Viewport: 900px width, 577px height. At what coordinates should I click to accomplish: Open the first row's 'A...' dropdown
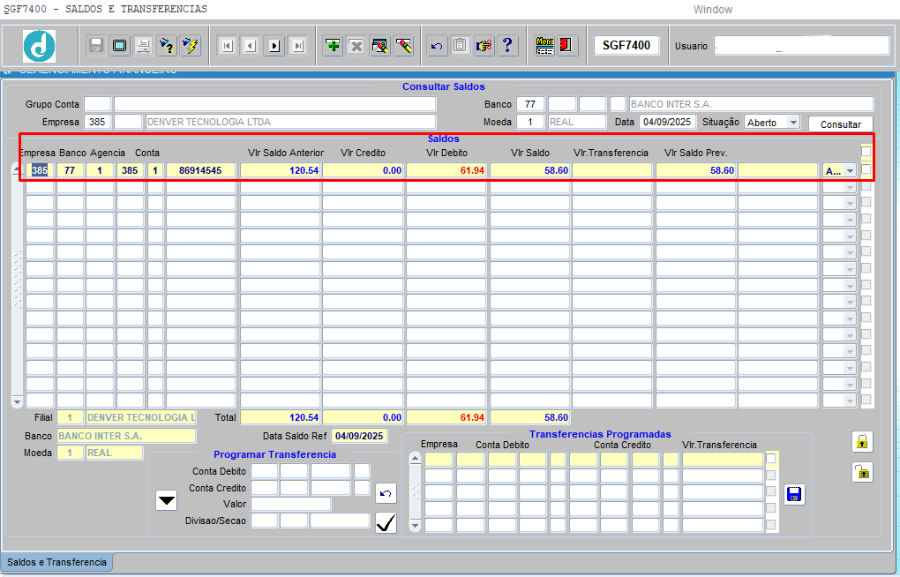(849, 170)
